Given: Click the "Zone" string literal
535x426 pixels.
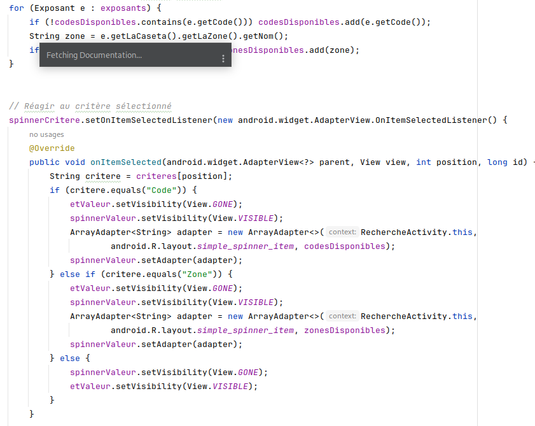Looking at the screenshot, I should point(197,274).
